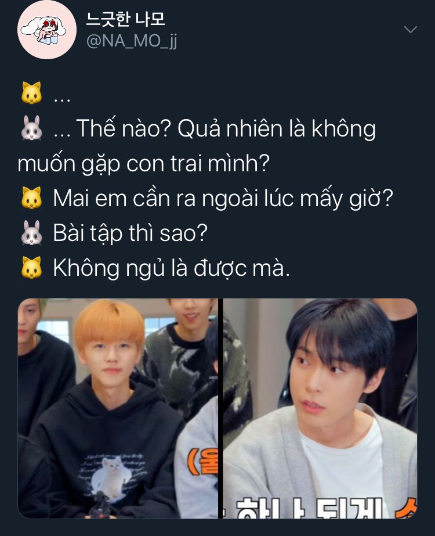
Task: Select the line "Không ngủ là được mà."
Action: 172,268
